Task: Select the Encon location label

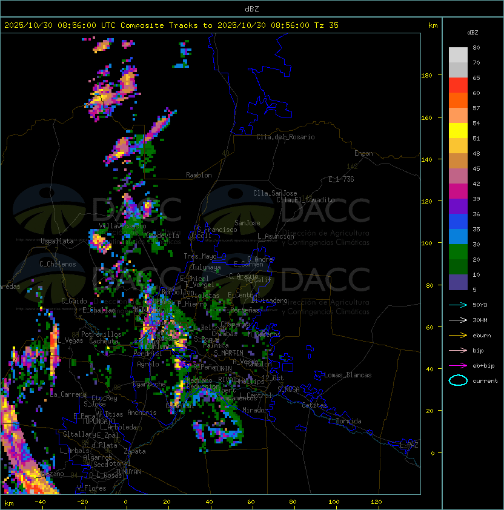Action: (363, 153)
